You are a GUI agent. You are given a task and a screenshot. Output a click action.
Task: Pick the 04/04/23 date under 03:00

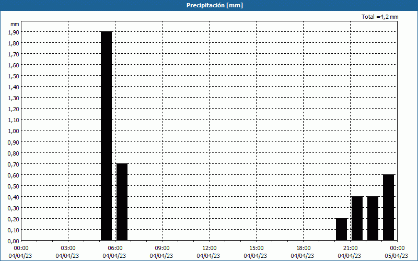67,256
